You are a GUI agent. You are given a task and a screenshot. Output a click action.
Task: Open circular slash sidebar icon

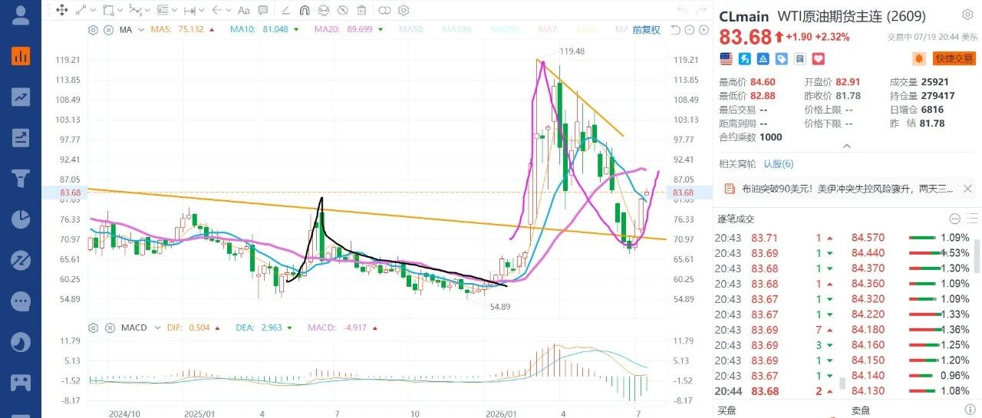(21, 260)
